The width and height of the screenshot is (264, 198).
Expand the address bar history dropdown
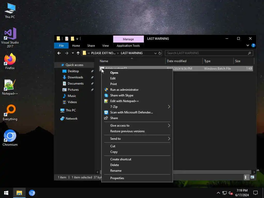click(x=155, y=53)
